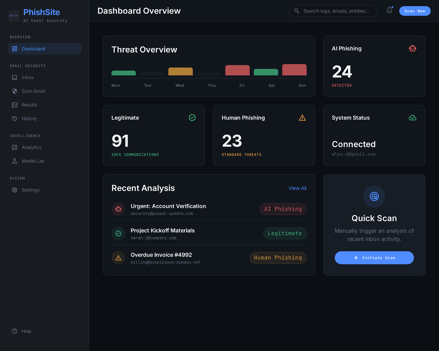439x351 pixels.
Task: Open View All recent analysis link
Action: (x=297, y=188)
